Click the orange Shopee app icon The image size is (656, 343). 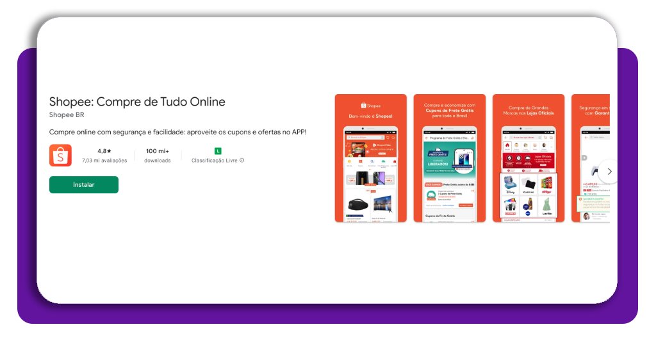[x=60, y=156]
